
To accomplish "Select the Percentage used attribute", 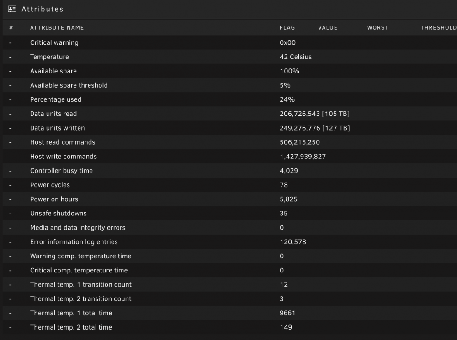I will tap(56, 99).
